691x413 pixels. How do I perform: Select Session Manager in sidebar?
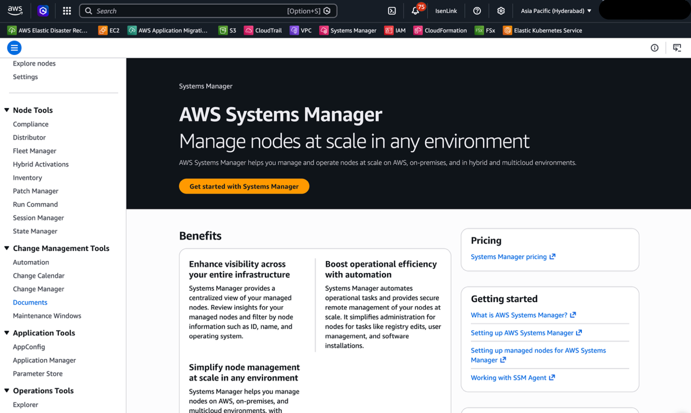point(39,218)
